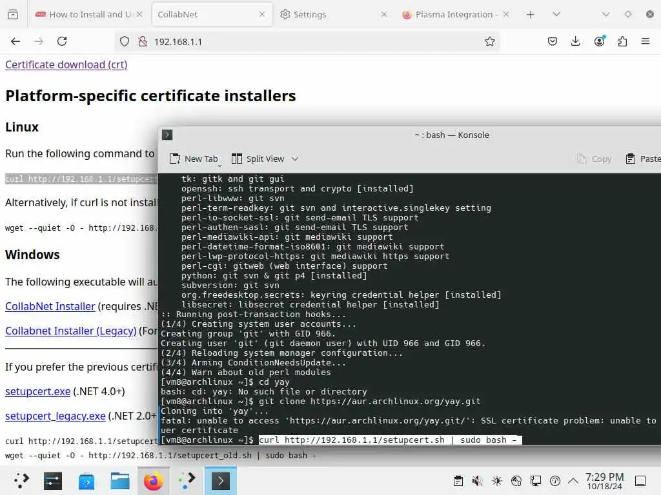
Task: Switch to How to Install tab
Action: pos(88,14)
